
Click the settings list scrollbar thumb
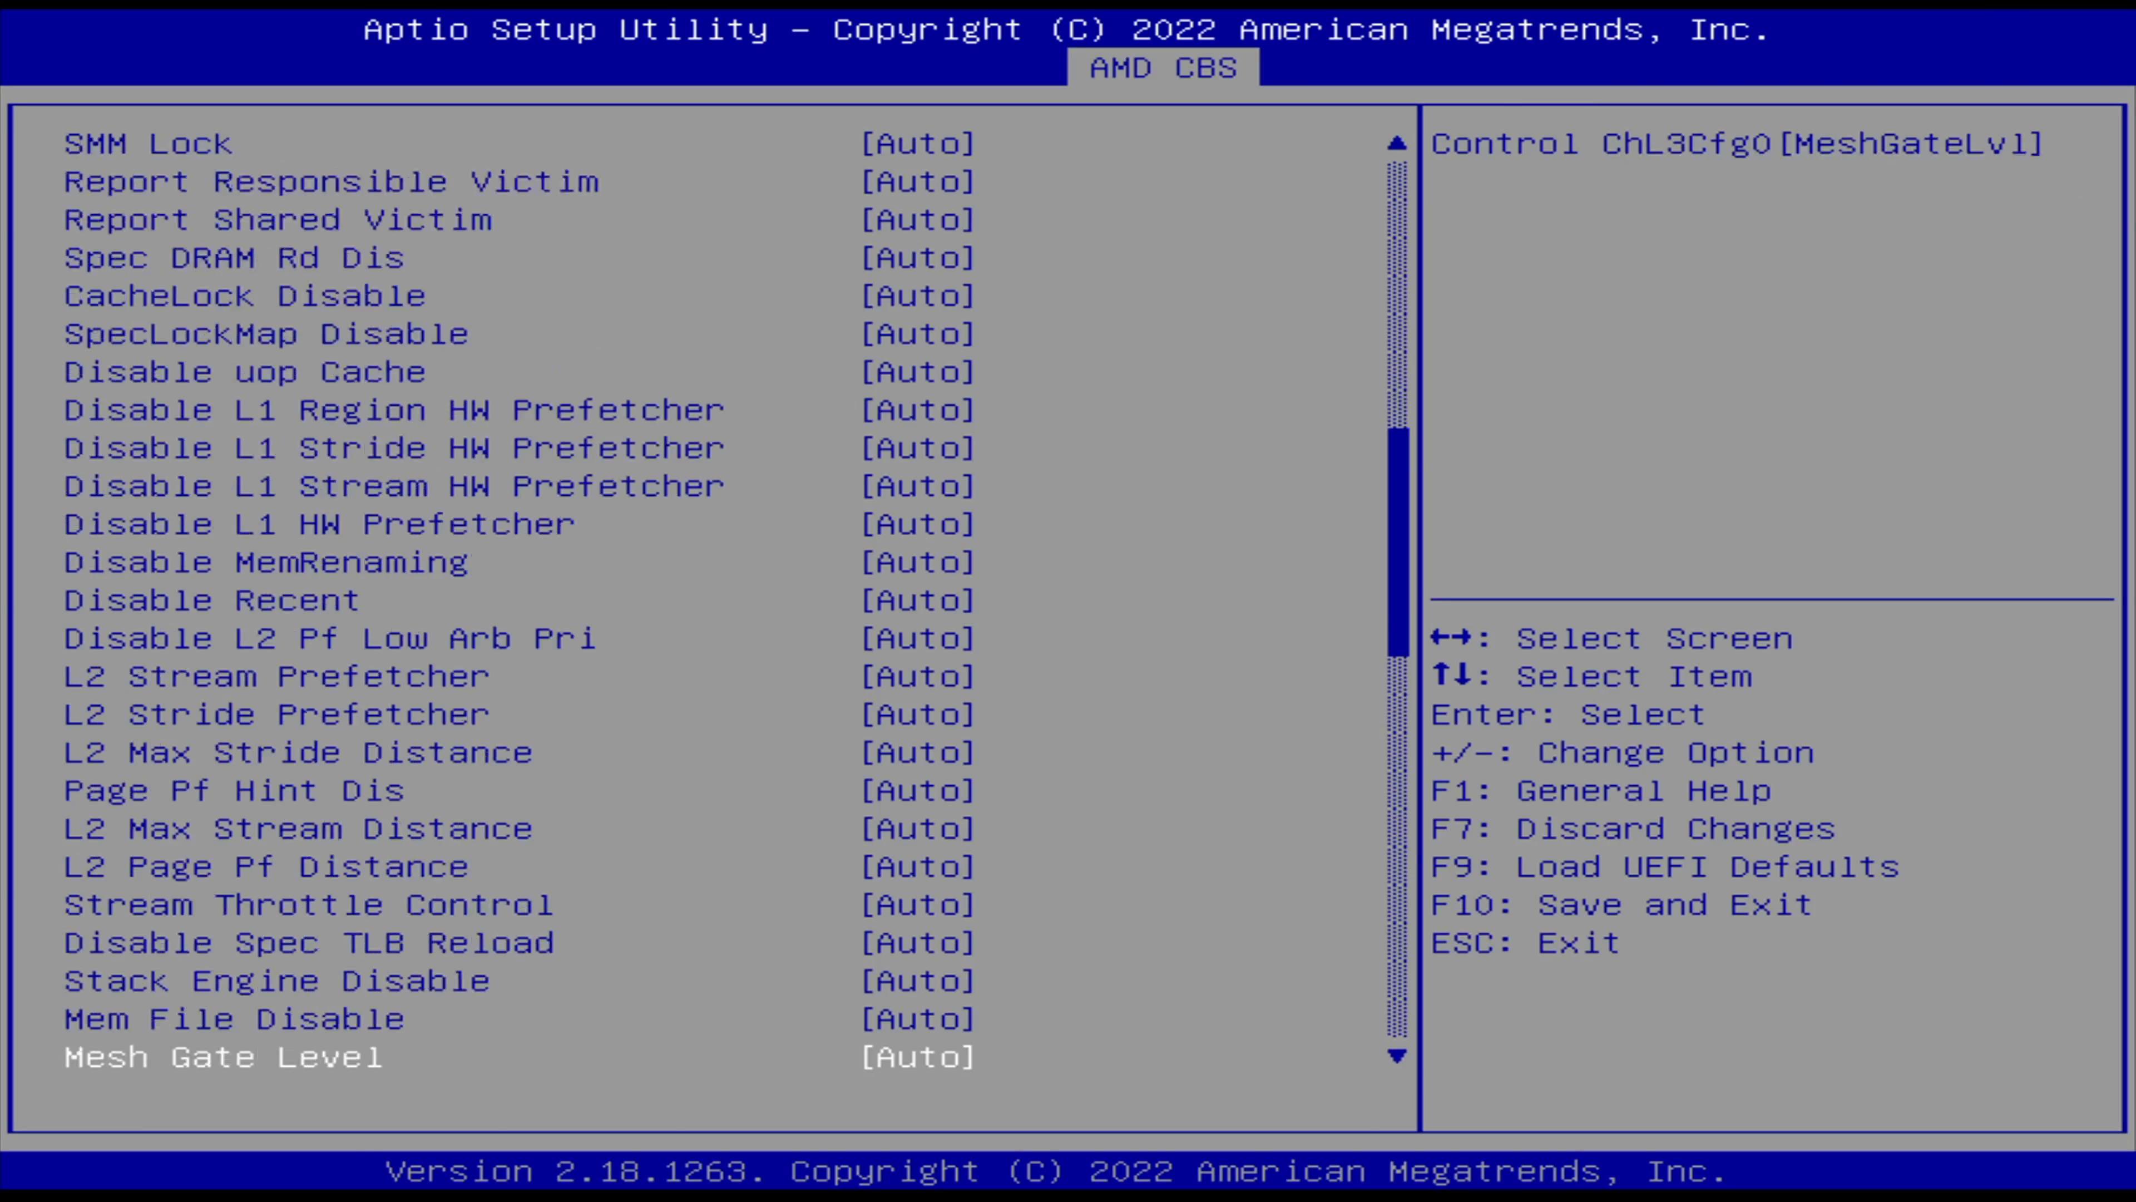[1397, 541]
